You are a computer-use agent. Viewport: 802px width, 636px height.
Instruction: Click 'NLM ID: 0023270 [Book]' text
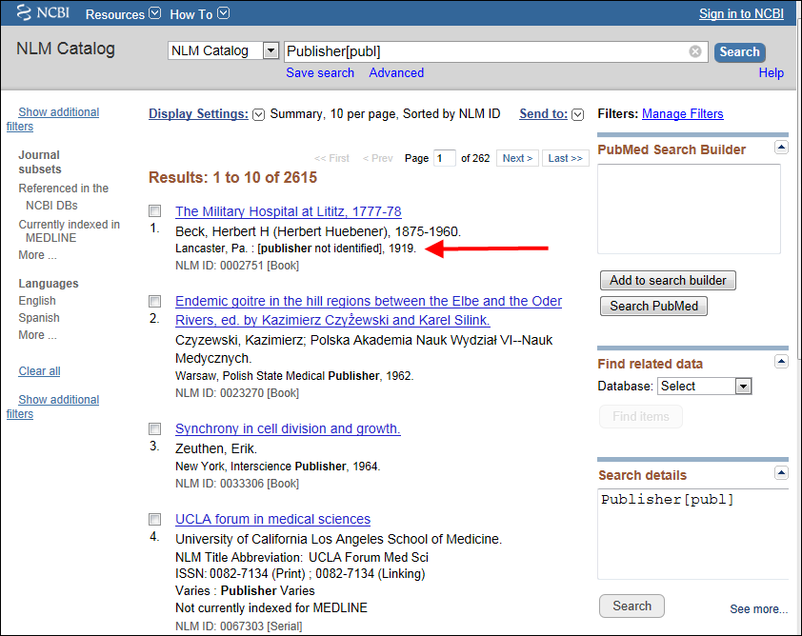coord(237,393)
